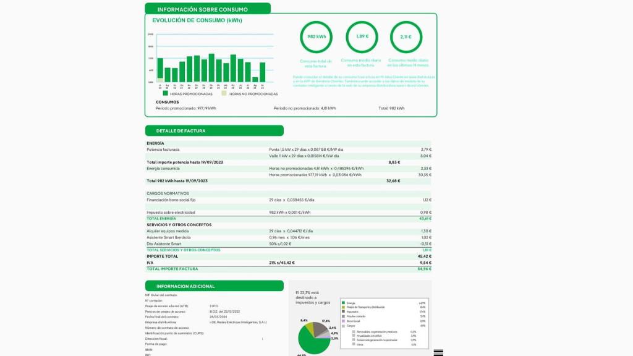The height and width of the screenshot is (356, 633).
Task: Click the 'Potencia facturada' row label
Action: [163, 150]
